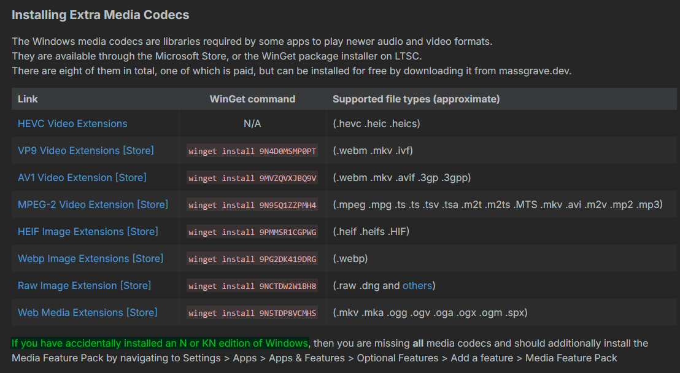Follow the HEIF Image Extensions link
This screenshot has height=373, width=680.
[88, 231]
